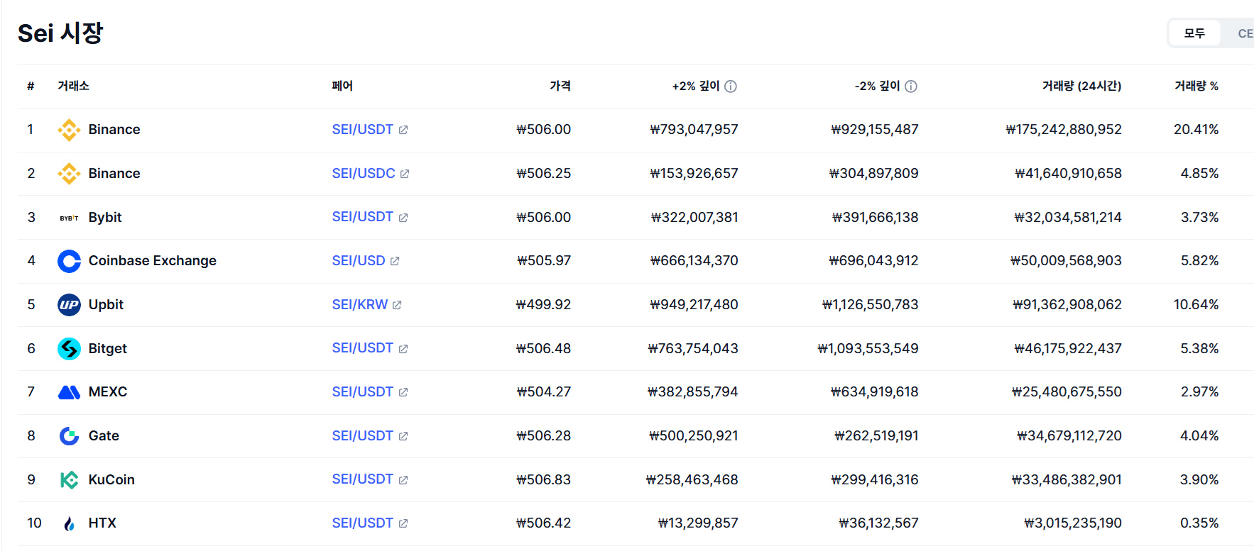
Task: Sort by +2% 깊이 column header
Action: (x=696, y=86)
